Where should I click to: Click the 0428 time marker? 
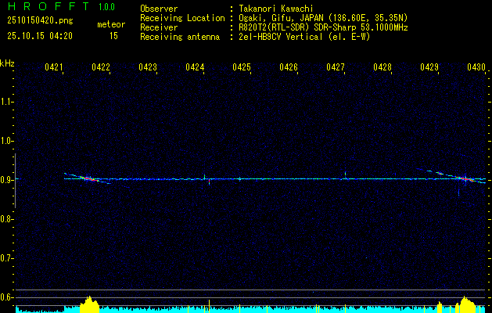(x=382, y=68)
